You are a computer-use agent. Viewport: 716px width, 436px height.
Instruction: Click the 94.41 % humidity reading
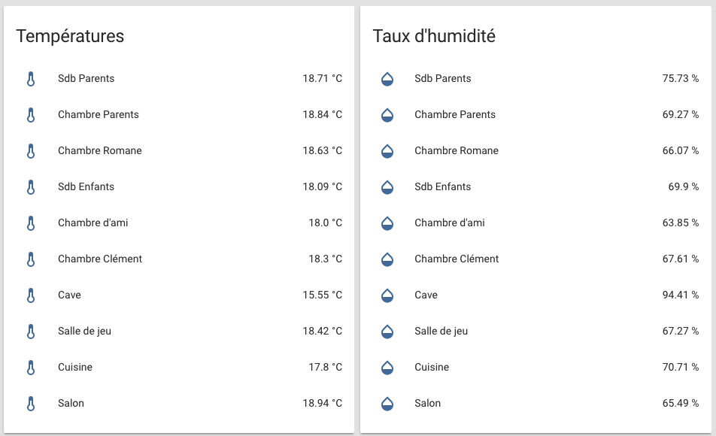click(x=680, y=295)
